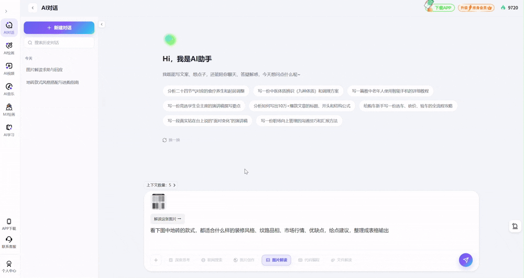Image resolution: width=524 pixels, height=278 pixels.
Task: Go back using the AI对话 header arrow
Action: click(x=32, y=8)
